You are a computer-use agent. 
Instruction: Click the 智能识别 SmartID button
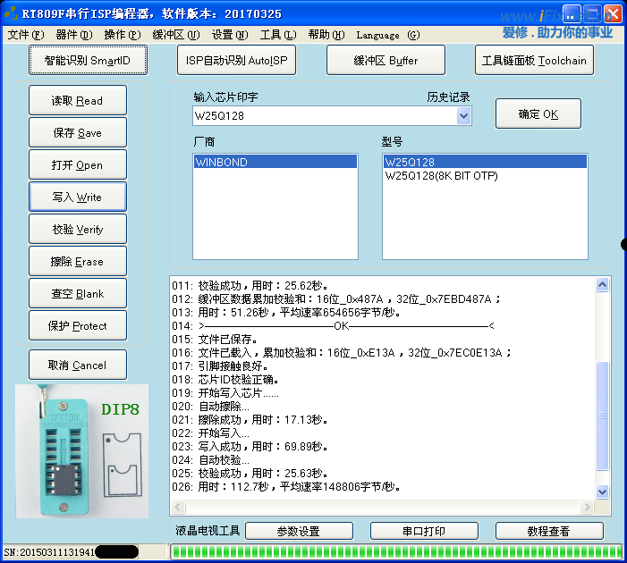88,60
